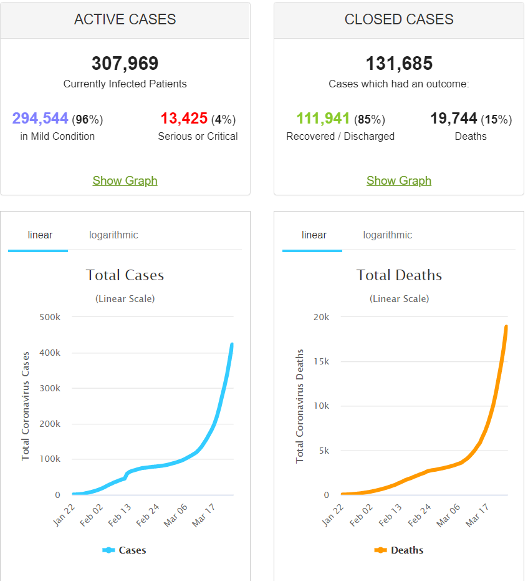528x581 pixels.
Task: Click the 294,544 mild condition count
Action: pos(40,119)
